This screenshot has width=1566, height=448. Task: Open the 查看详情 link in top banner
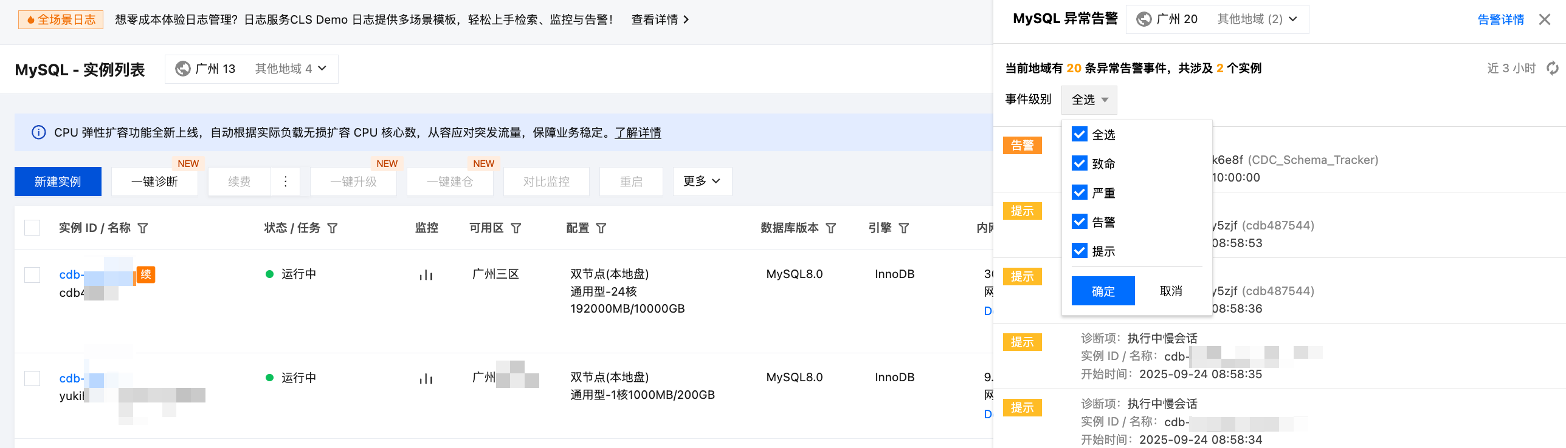point(660,19)
